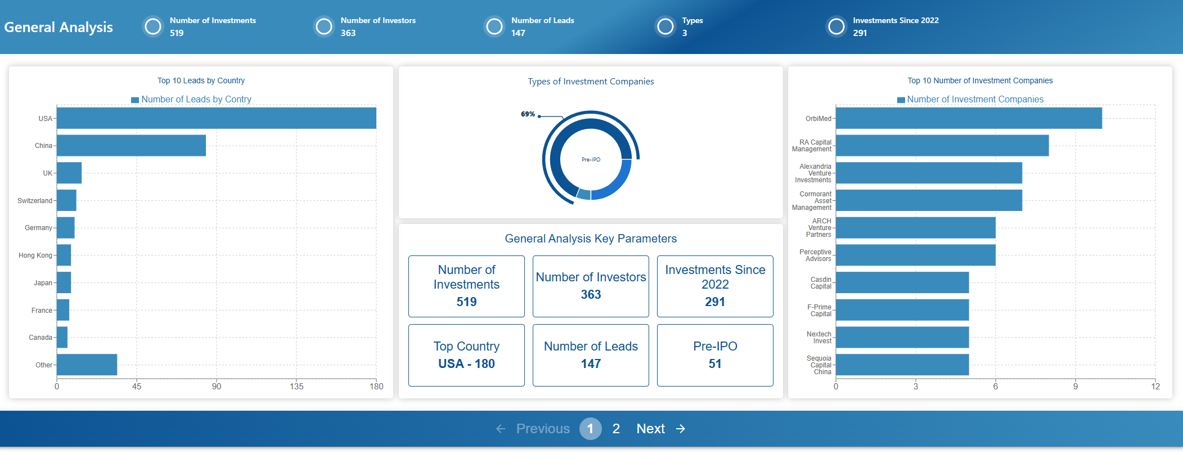Image resolution: width=1183 pixels, height=467 pixels.
Task: Click the USA bar in leads chart
Action: pyautogui.click(x=217, y=118)
